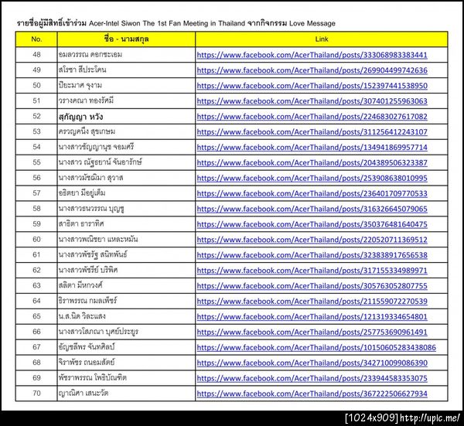This screenshot has width=464, height=426.
Task: Open the Facebook link in row 58
Action: coord(312,209)
